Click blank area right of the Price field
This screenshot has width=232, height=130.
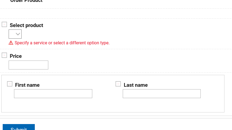[x=135, y=65]
